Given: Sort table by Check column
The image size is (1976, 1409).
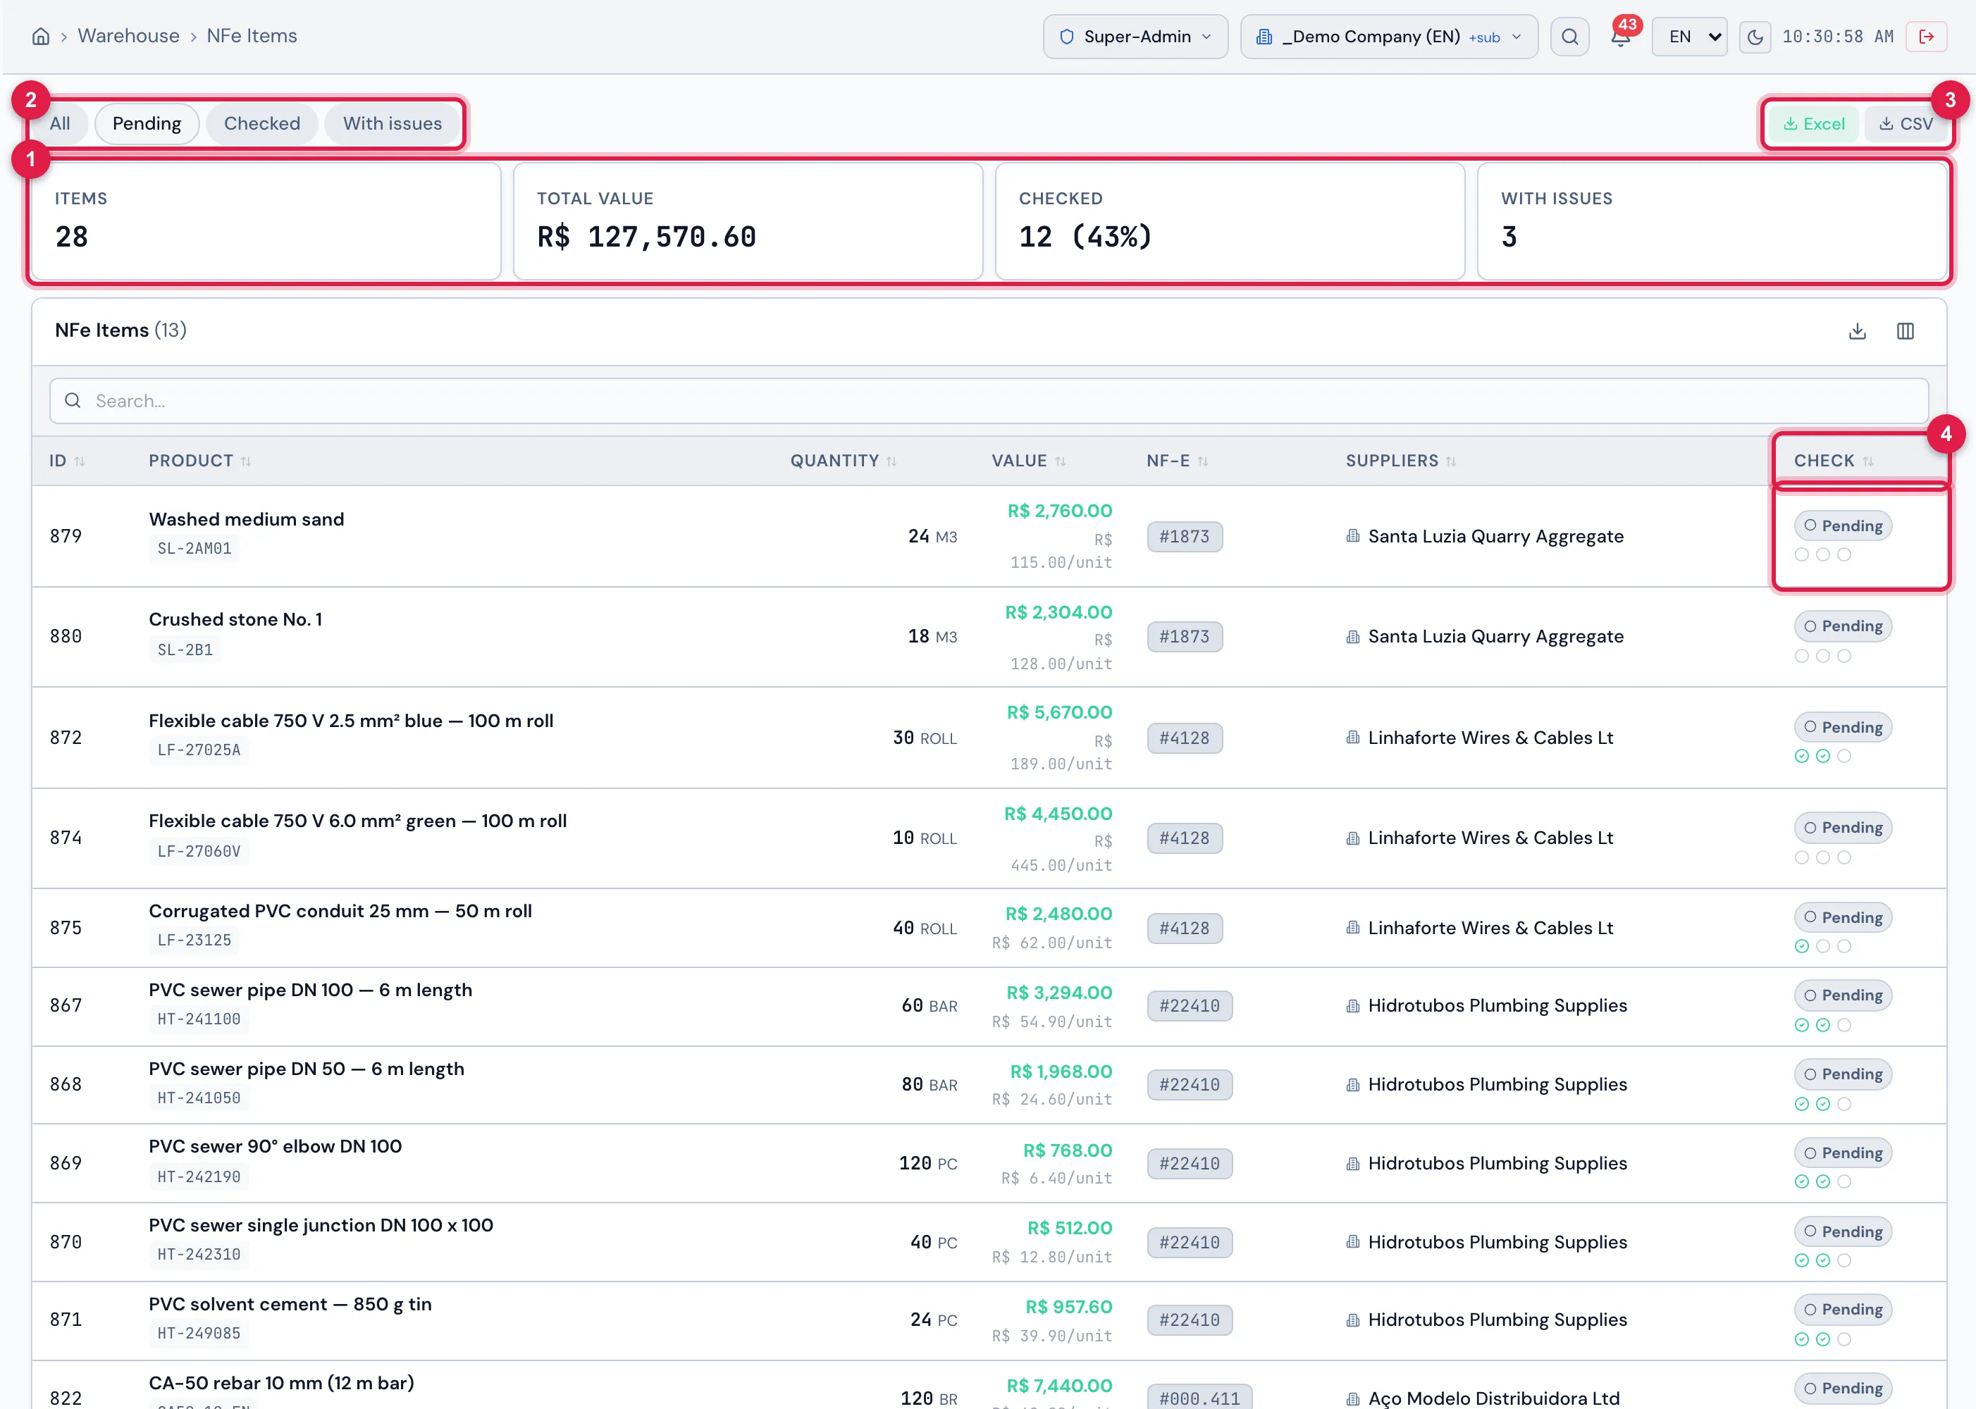Looking at the screenshot, I should [x=1834, y=461].
